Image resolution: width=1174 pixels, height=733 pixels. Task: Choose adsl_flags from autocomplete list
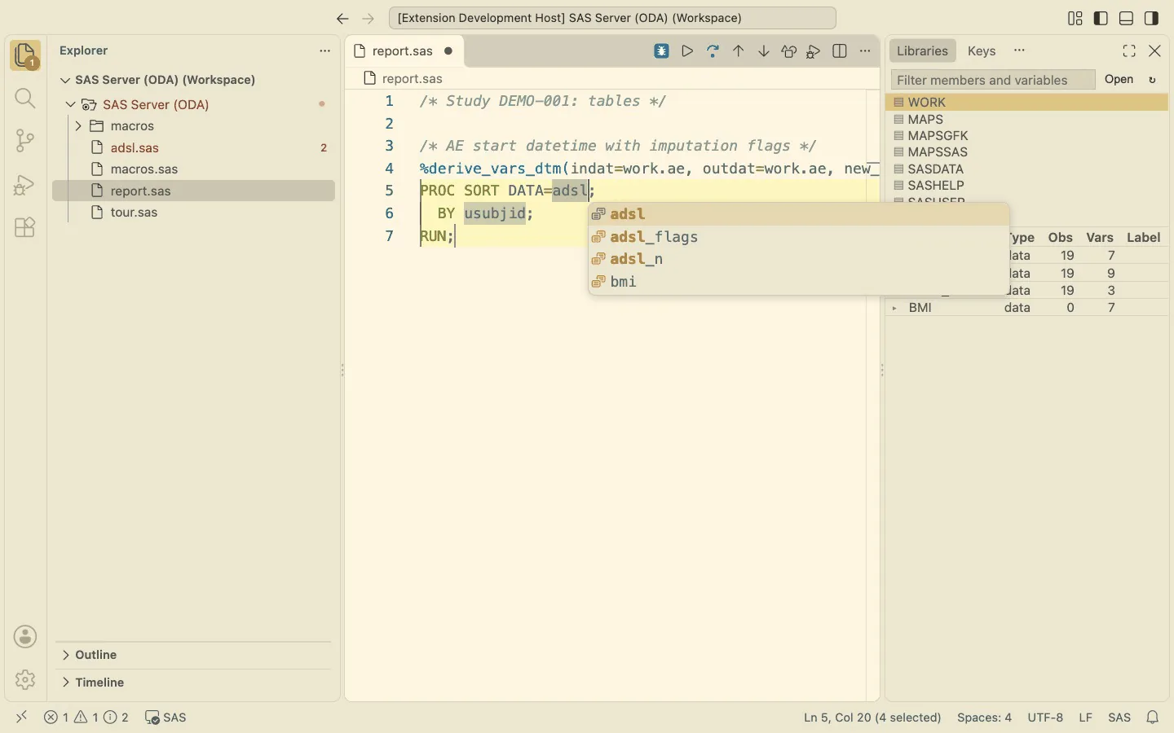point(799,237)
